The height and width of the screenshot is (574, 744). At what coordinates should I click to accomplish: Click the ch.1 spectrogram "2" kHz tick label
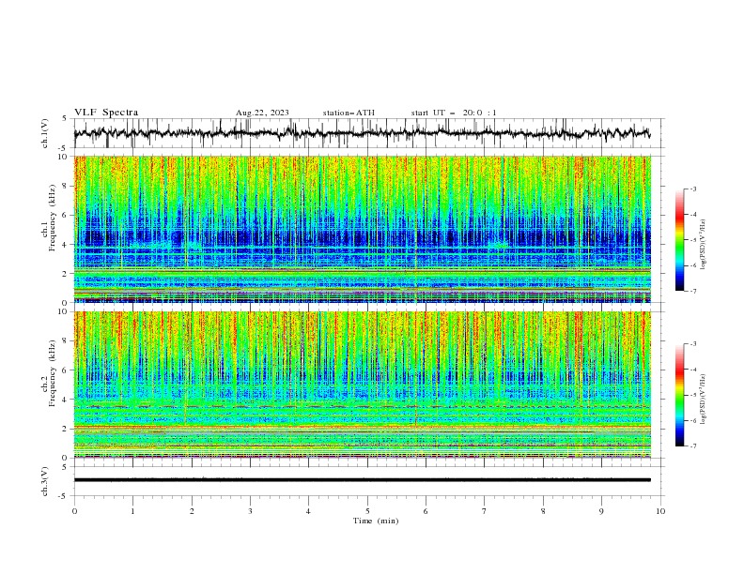tap(67, 274)
